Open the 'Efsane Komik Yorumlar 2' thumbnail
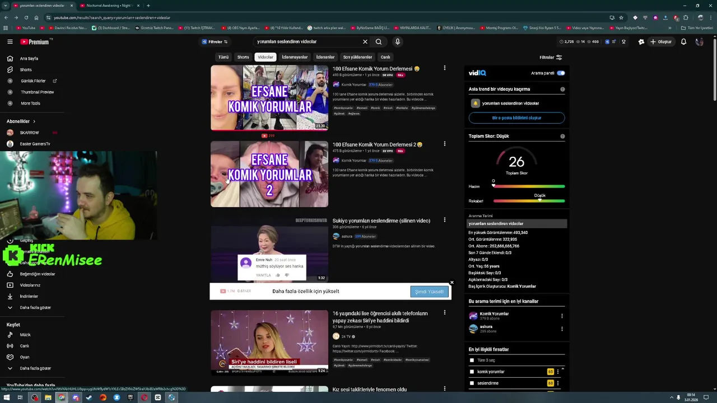The height and width of the screenshot is (403, 717). [269, 174]
